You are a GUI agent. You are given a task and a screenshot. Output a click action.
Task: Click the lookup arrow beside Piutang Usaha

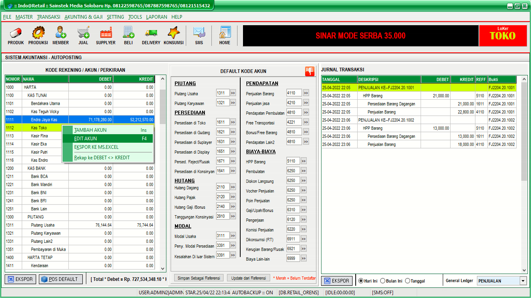[233, 93]
